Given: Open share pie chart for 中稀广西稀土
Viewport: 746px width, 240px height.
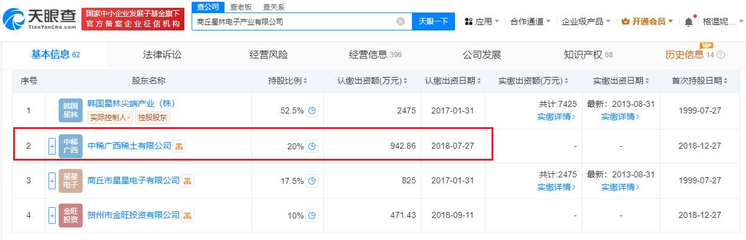Looking at the screenshot, I should [312, 146].
